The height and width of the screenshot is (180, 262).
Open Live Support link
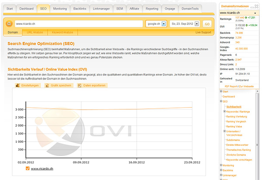pos(203,32)
